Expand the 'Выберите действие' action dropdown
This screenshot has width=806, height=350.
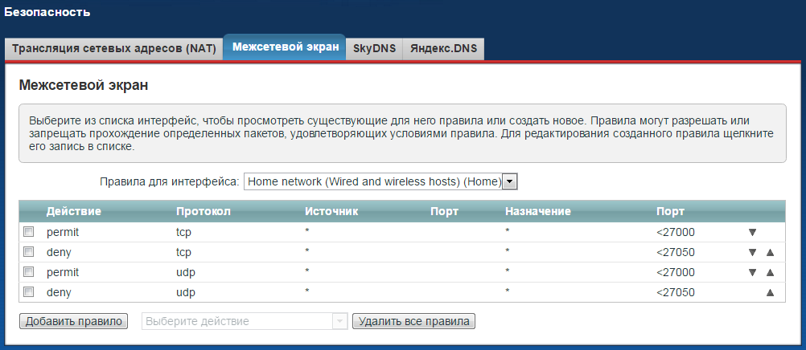244,321
